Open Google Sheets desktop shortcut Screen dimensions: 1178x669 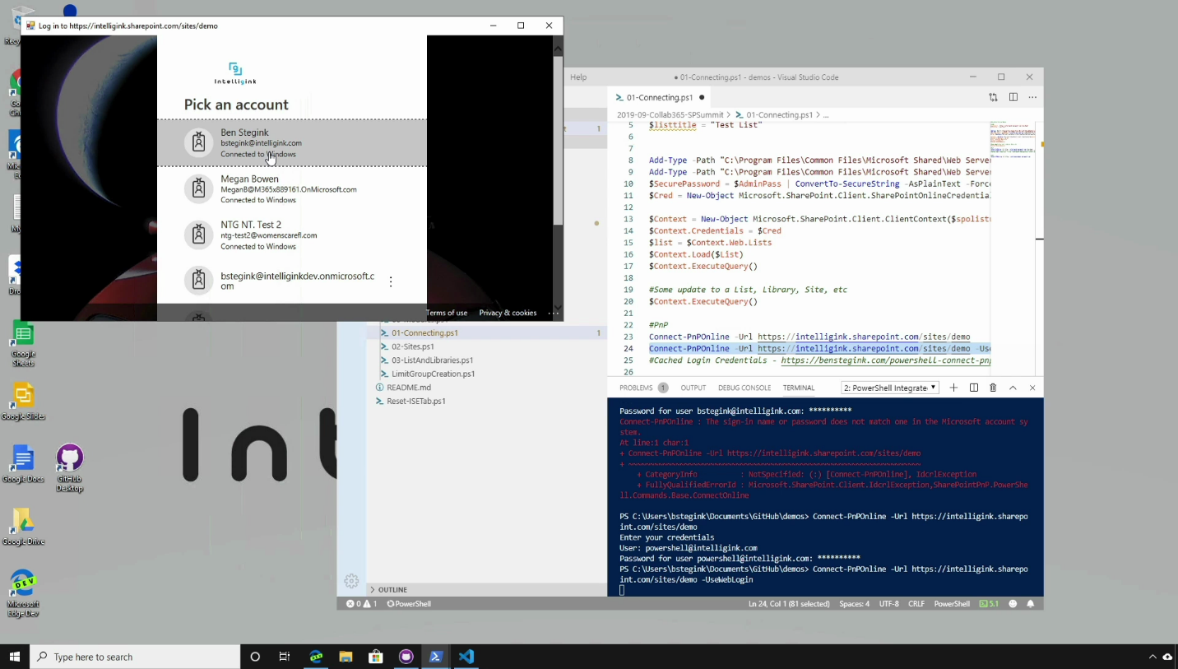tap(23, 345)
